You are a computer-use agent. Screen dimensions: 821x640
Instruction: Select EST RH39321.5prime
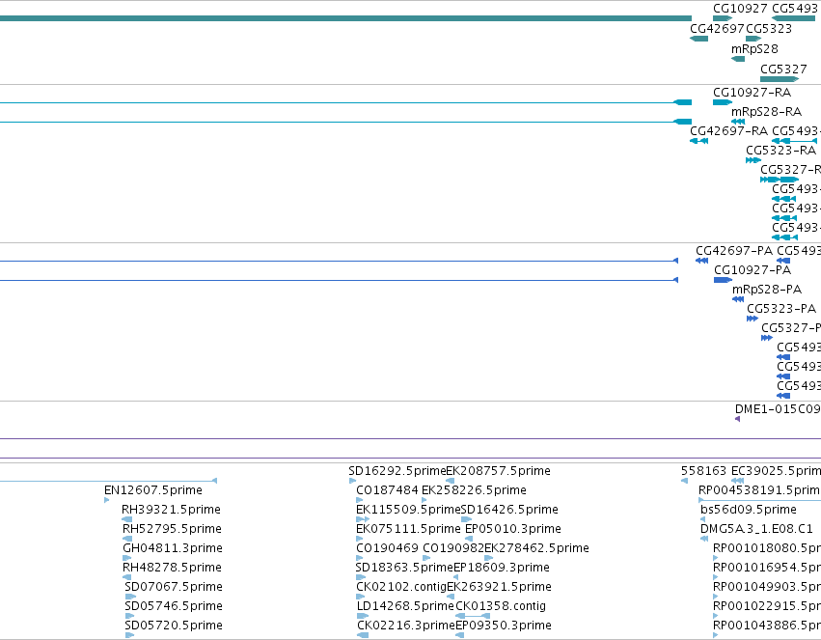[171, 510]
